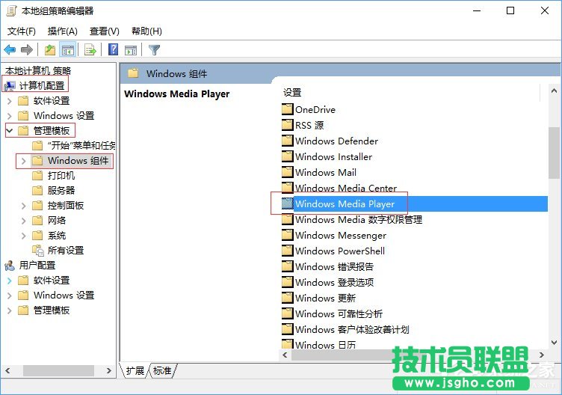562x395 pixels.
Task: Open the 帮助(H) menu
Action: [x=146, y=31]
